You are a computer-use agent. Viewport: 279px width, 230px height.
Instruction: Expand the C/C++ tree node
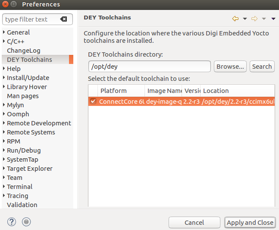click(x=4, y=41)
